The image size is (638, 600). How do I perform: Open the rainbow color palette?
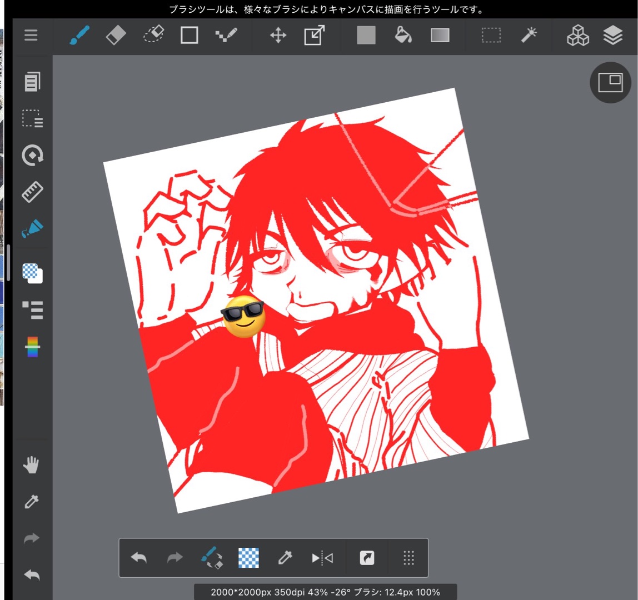tap(32, 347)
